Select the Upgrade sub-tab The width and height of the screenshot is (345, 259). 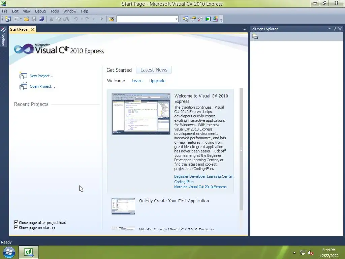(157, 81)
